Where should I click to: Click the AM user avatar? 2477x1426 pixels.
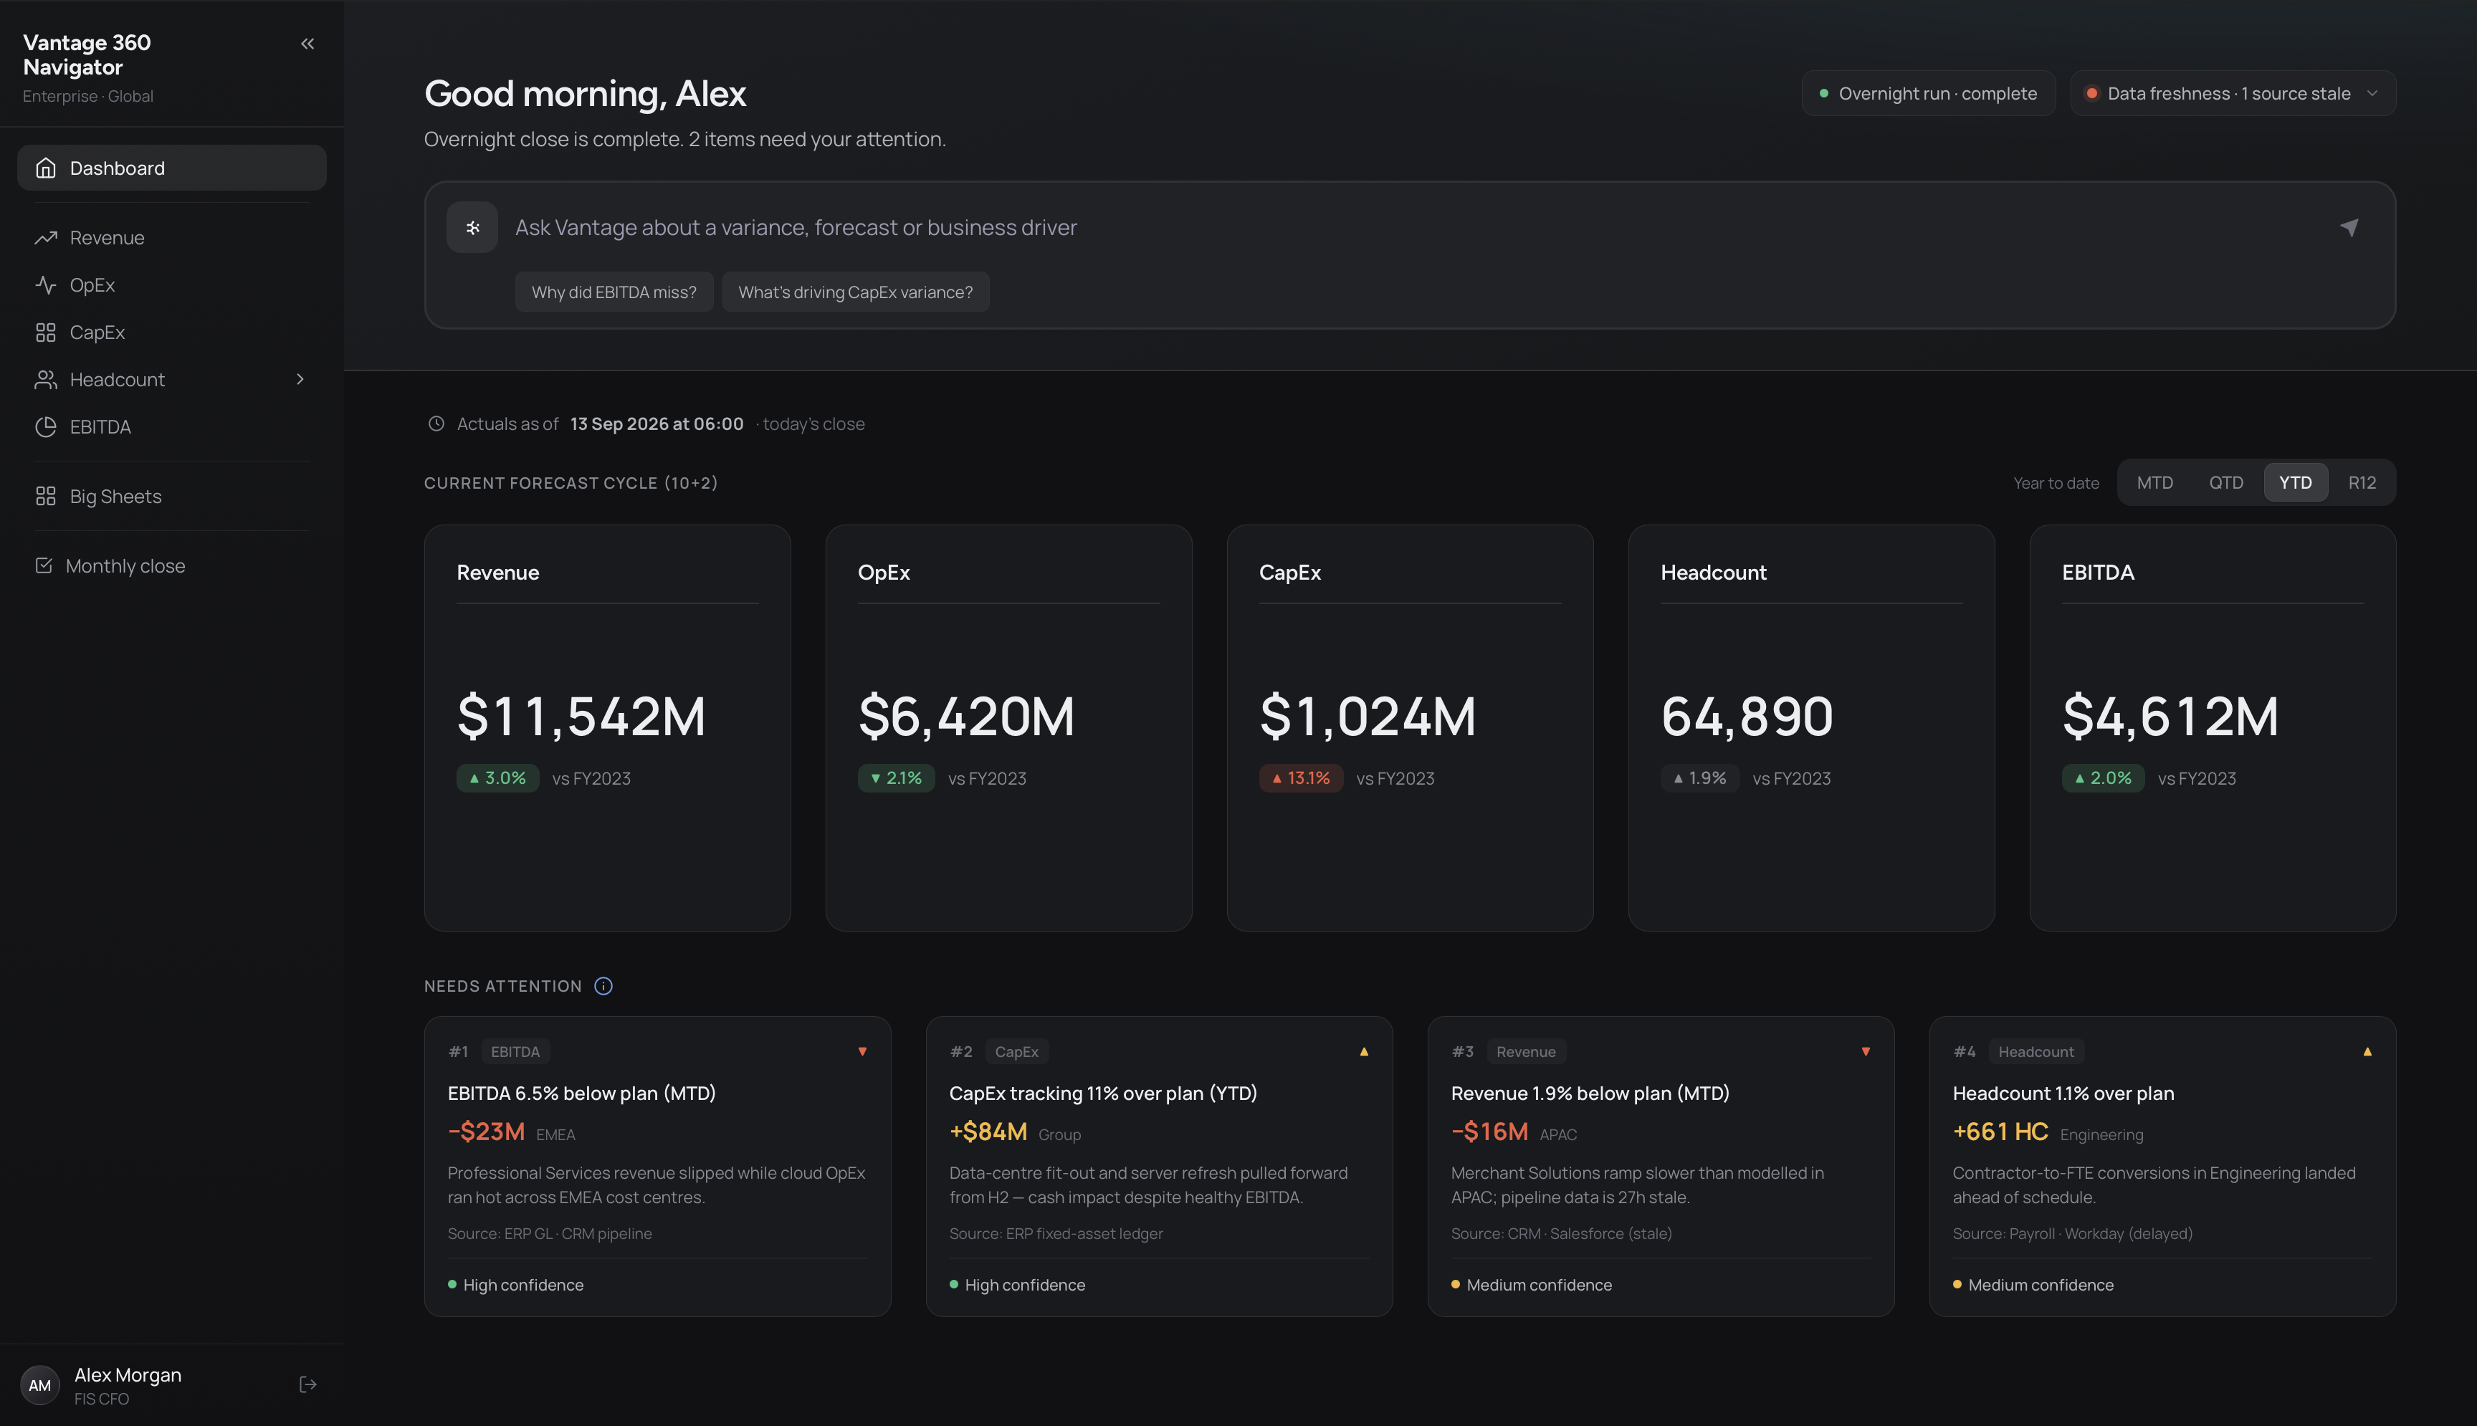39,1385
